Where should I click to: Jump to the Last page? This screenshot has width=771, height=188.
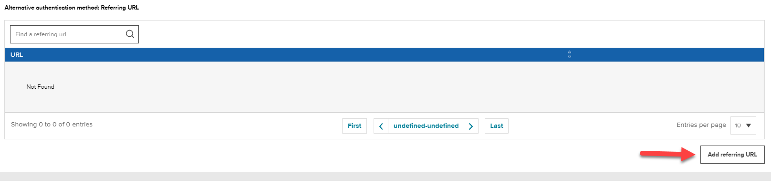point(497,126)
